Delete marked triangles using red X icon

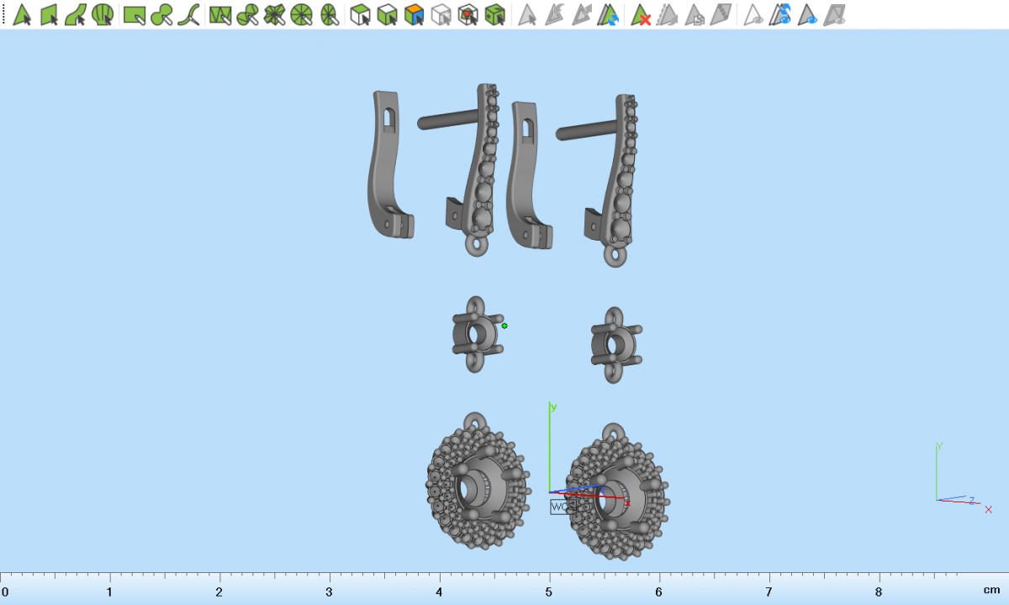click(x=642, y=14)
